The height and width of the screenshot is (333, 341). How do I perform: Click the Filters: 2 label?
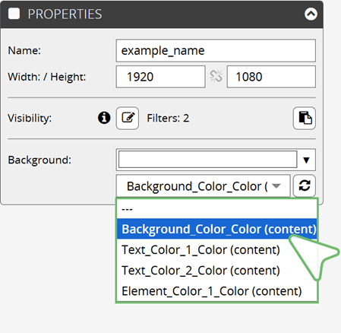click(168, 118)
